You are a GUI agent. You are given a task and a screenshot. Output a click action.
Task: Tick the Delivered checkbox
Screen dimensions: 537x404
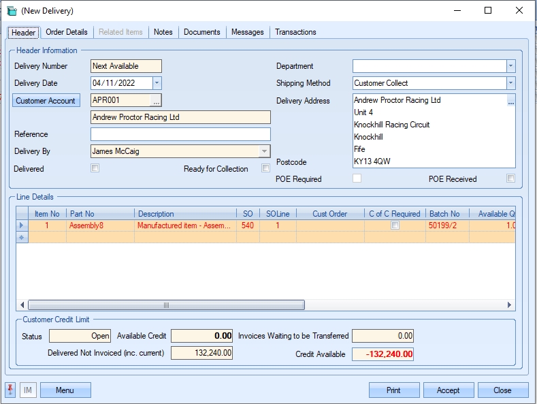pos(95,169)
